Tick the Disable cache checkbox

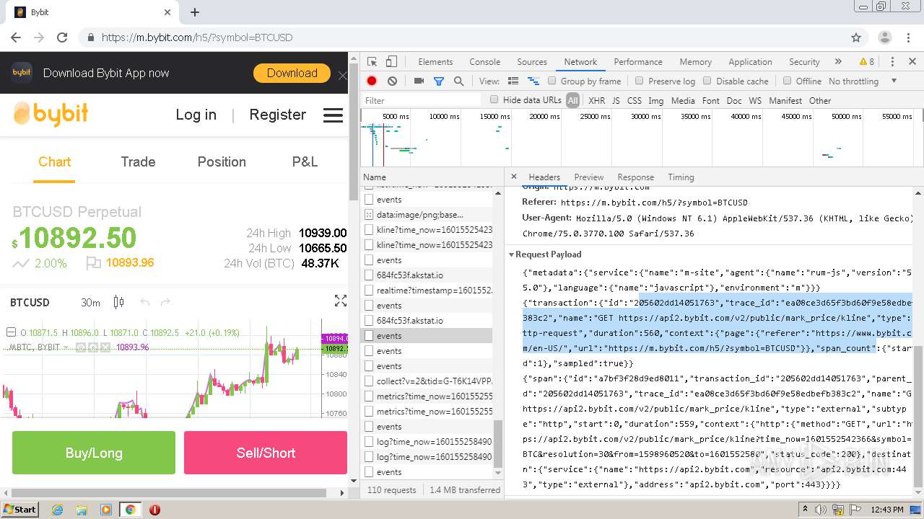[707, 81]
